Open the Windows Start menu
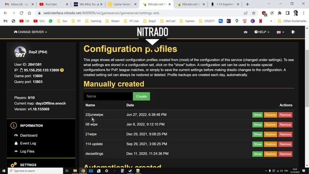 click(x=4, y=171)
